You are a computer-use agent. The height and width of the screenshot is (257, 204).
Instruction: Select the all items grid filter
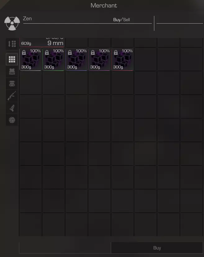pos(12,59)
